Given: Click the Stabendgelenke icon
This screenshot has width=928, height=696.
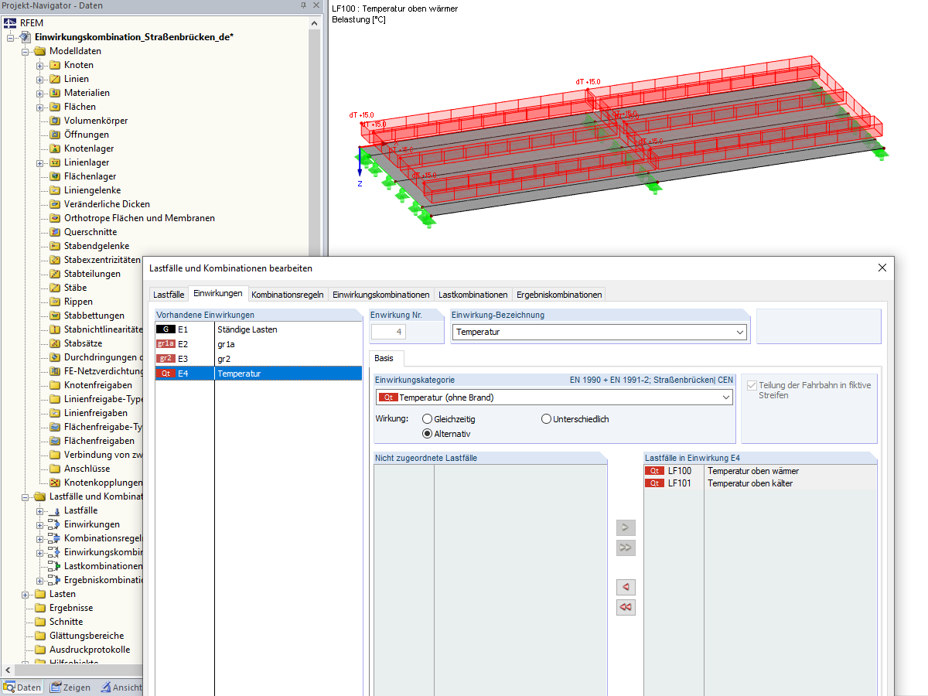Looking at the screenshot, I should (55, 246).
